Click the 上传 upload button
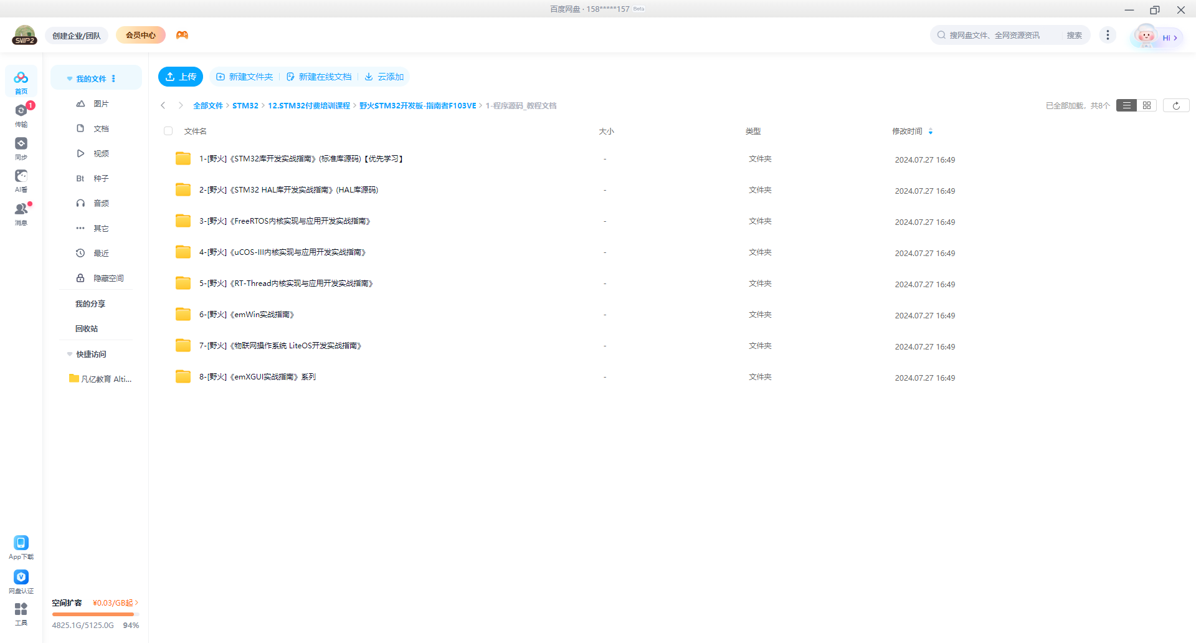 [181, 77]
